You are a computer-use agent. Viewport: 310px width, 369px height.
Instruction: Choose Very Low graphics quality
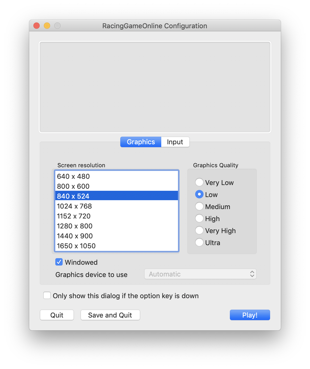(199, 182)
